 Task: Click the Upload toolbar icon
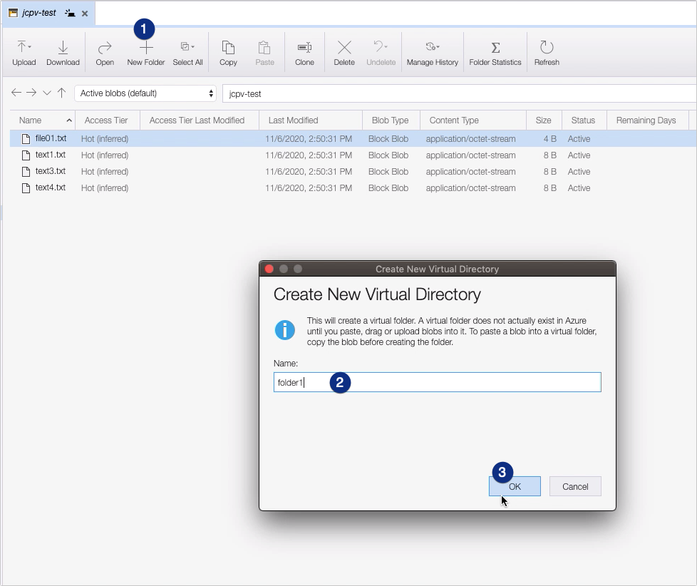(x=24, y=50)
